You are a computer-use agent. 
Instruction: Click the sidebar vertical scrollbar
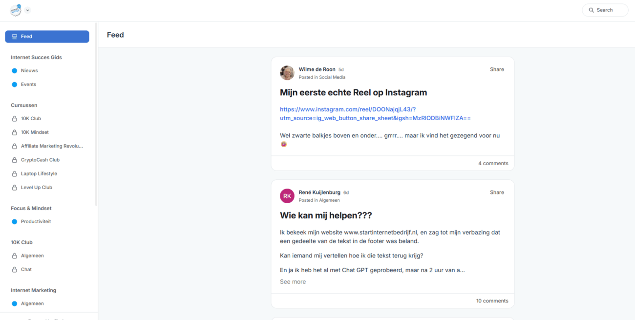[x=96, y=115]
